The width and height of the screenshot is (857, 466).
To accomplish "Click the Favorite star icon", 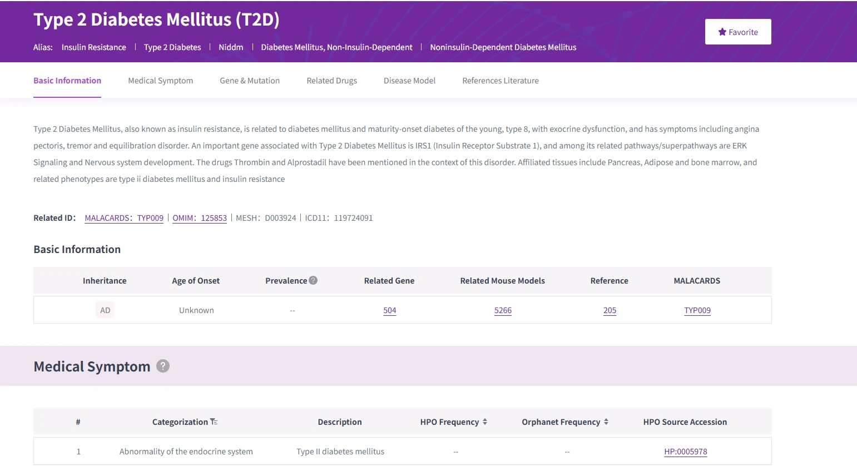I will click(x=722, y=32).
